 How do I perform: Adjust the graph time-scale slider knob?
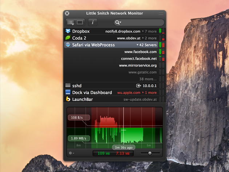(150, 153)
